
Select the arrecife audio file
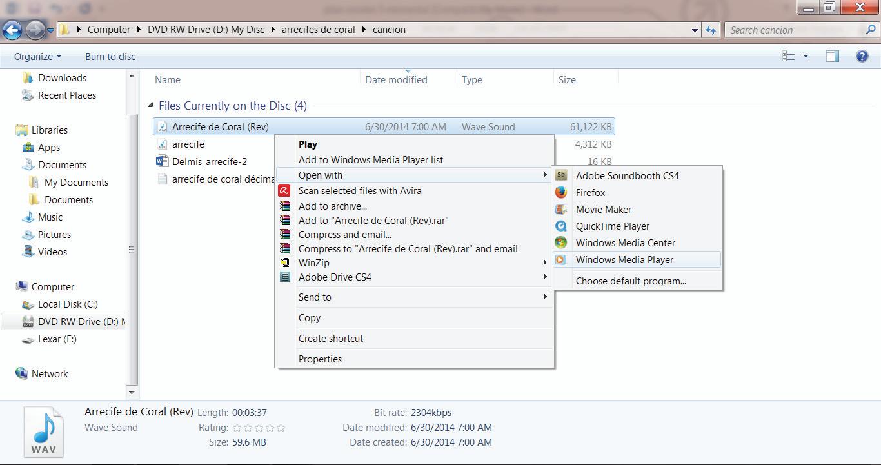click(x=188, y=144)
